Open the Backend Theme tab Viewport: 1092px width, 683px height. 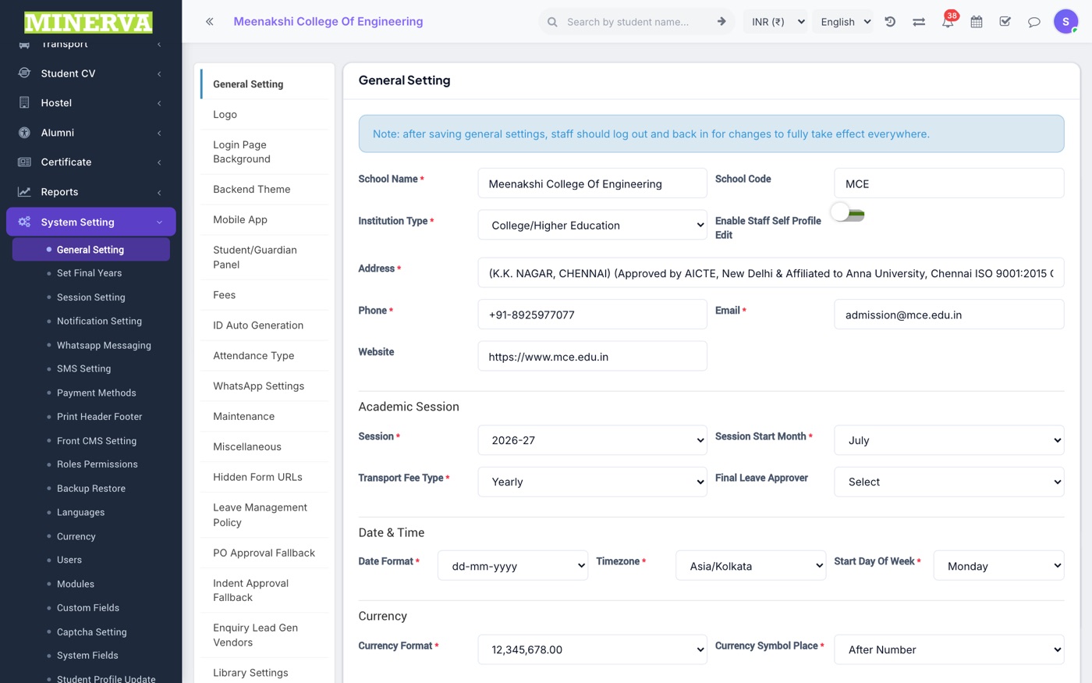(x=264, y=190)
